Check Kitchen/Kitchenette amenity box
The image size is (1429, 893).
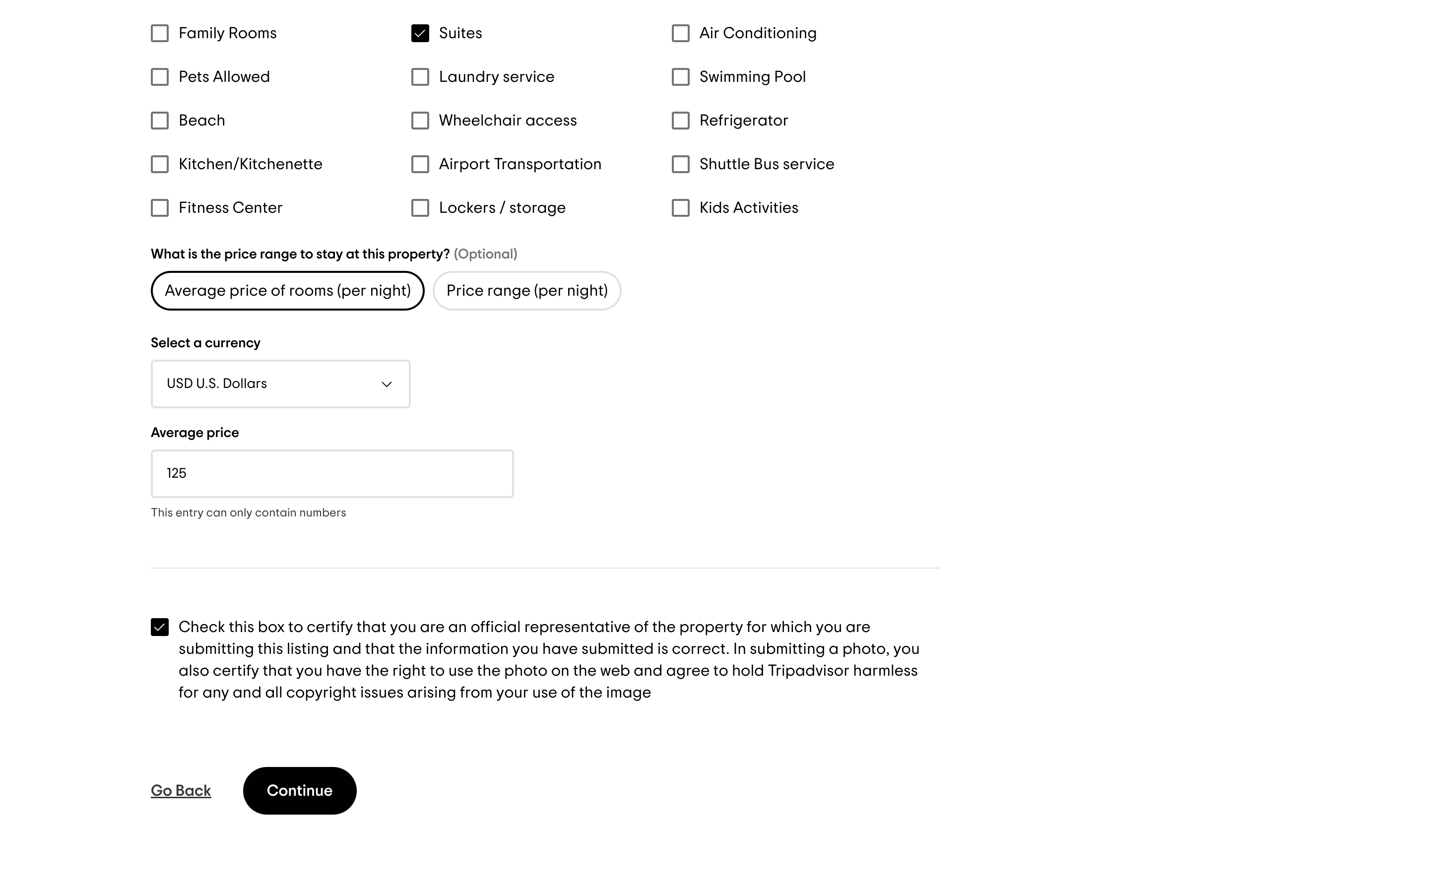point(159,164)
